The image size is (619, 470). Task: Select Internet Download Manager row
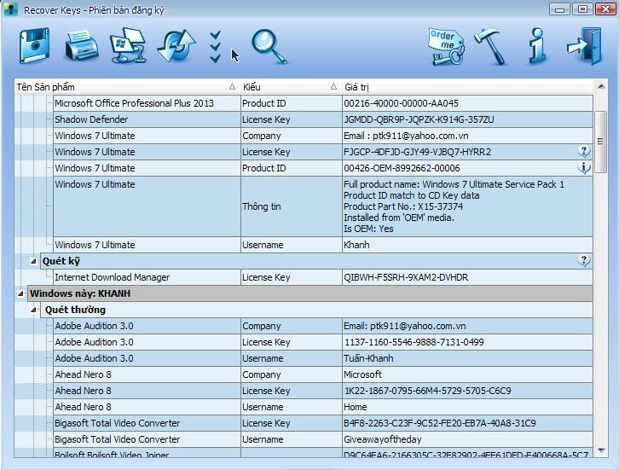[x=323, y=277]
